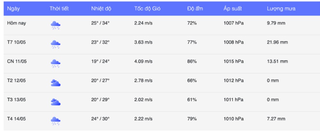Select the Nhiệt độ column header
This screenshot has height=134, width=320.
101,9
